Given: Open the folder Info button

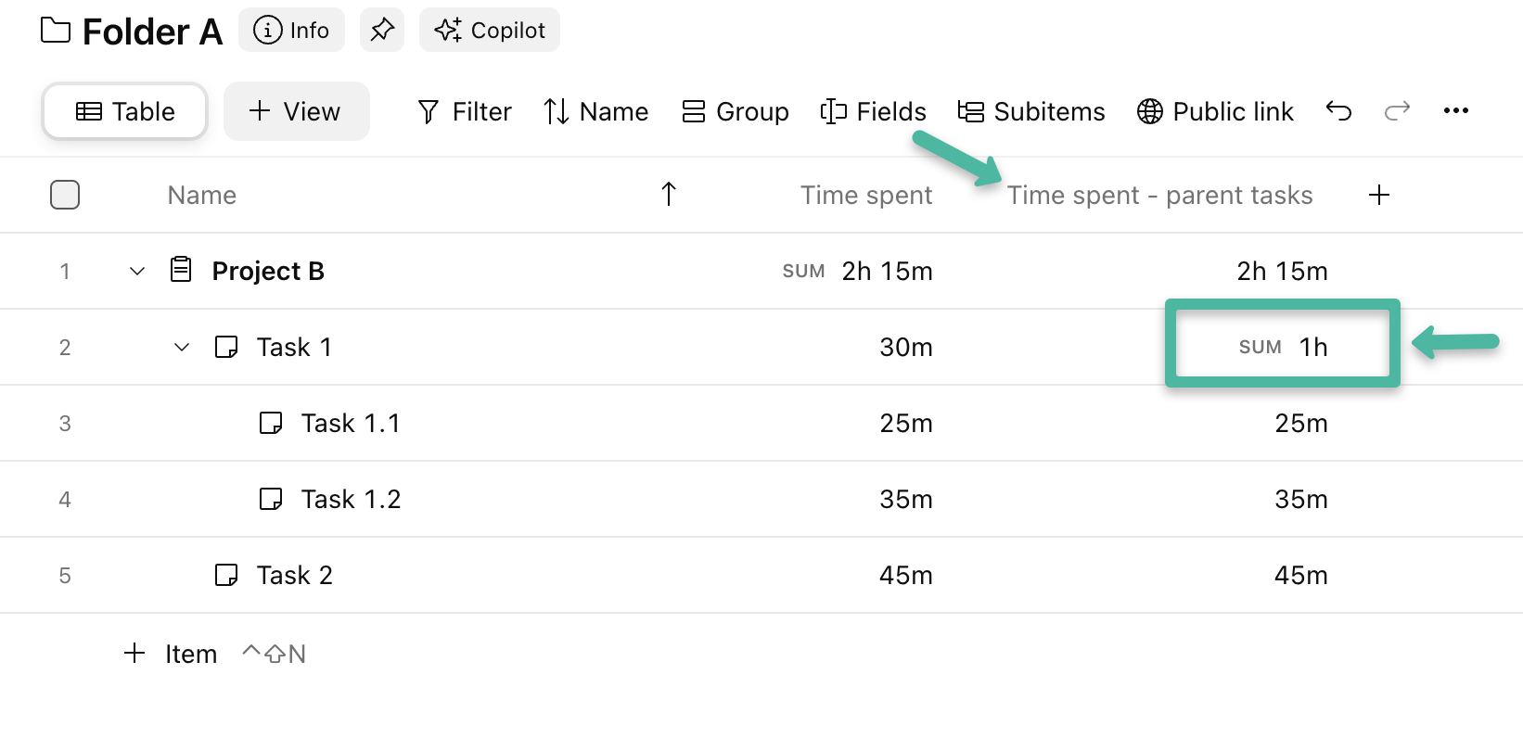Looking at the screenshot, I should [x=291, y=31].
